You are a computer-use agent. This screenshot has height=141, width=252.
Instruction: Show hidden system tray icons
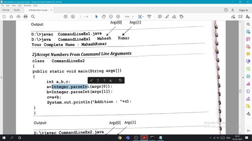point(210,137)
